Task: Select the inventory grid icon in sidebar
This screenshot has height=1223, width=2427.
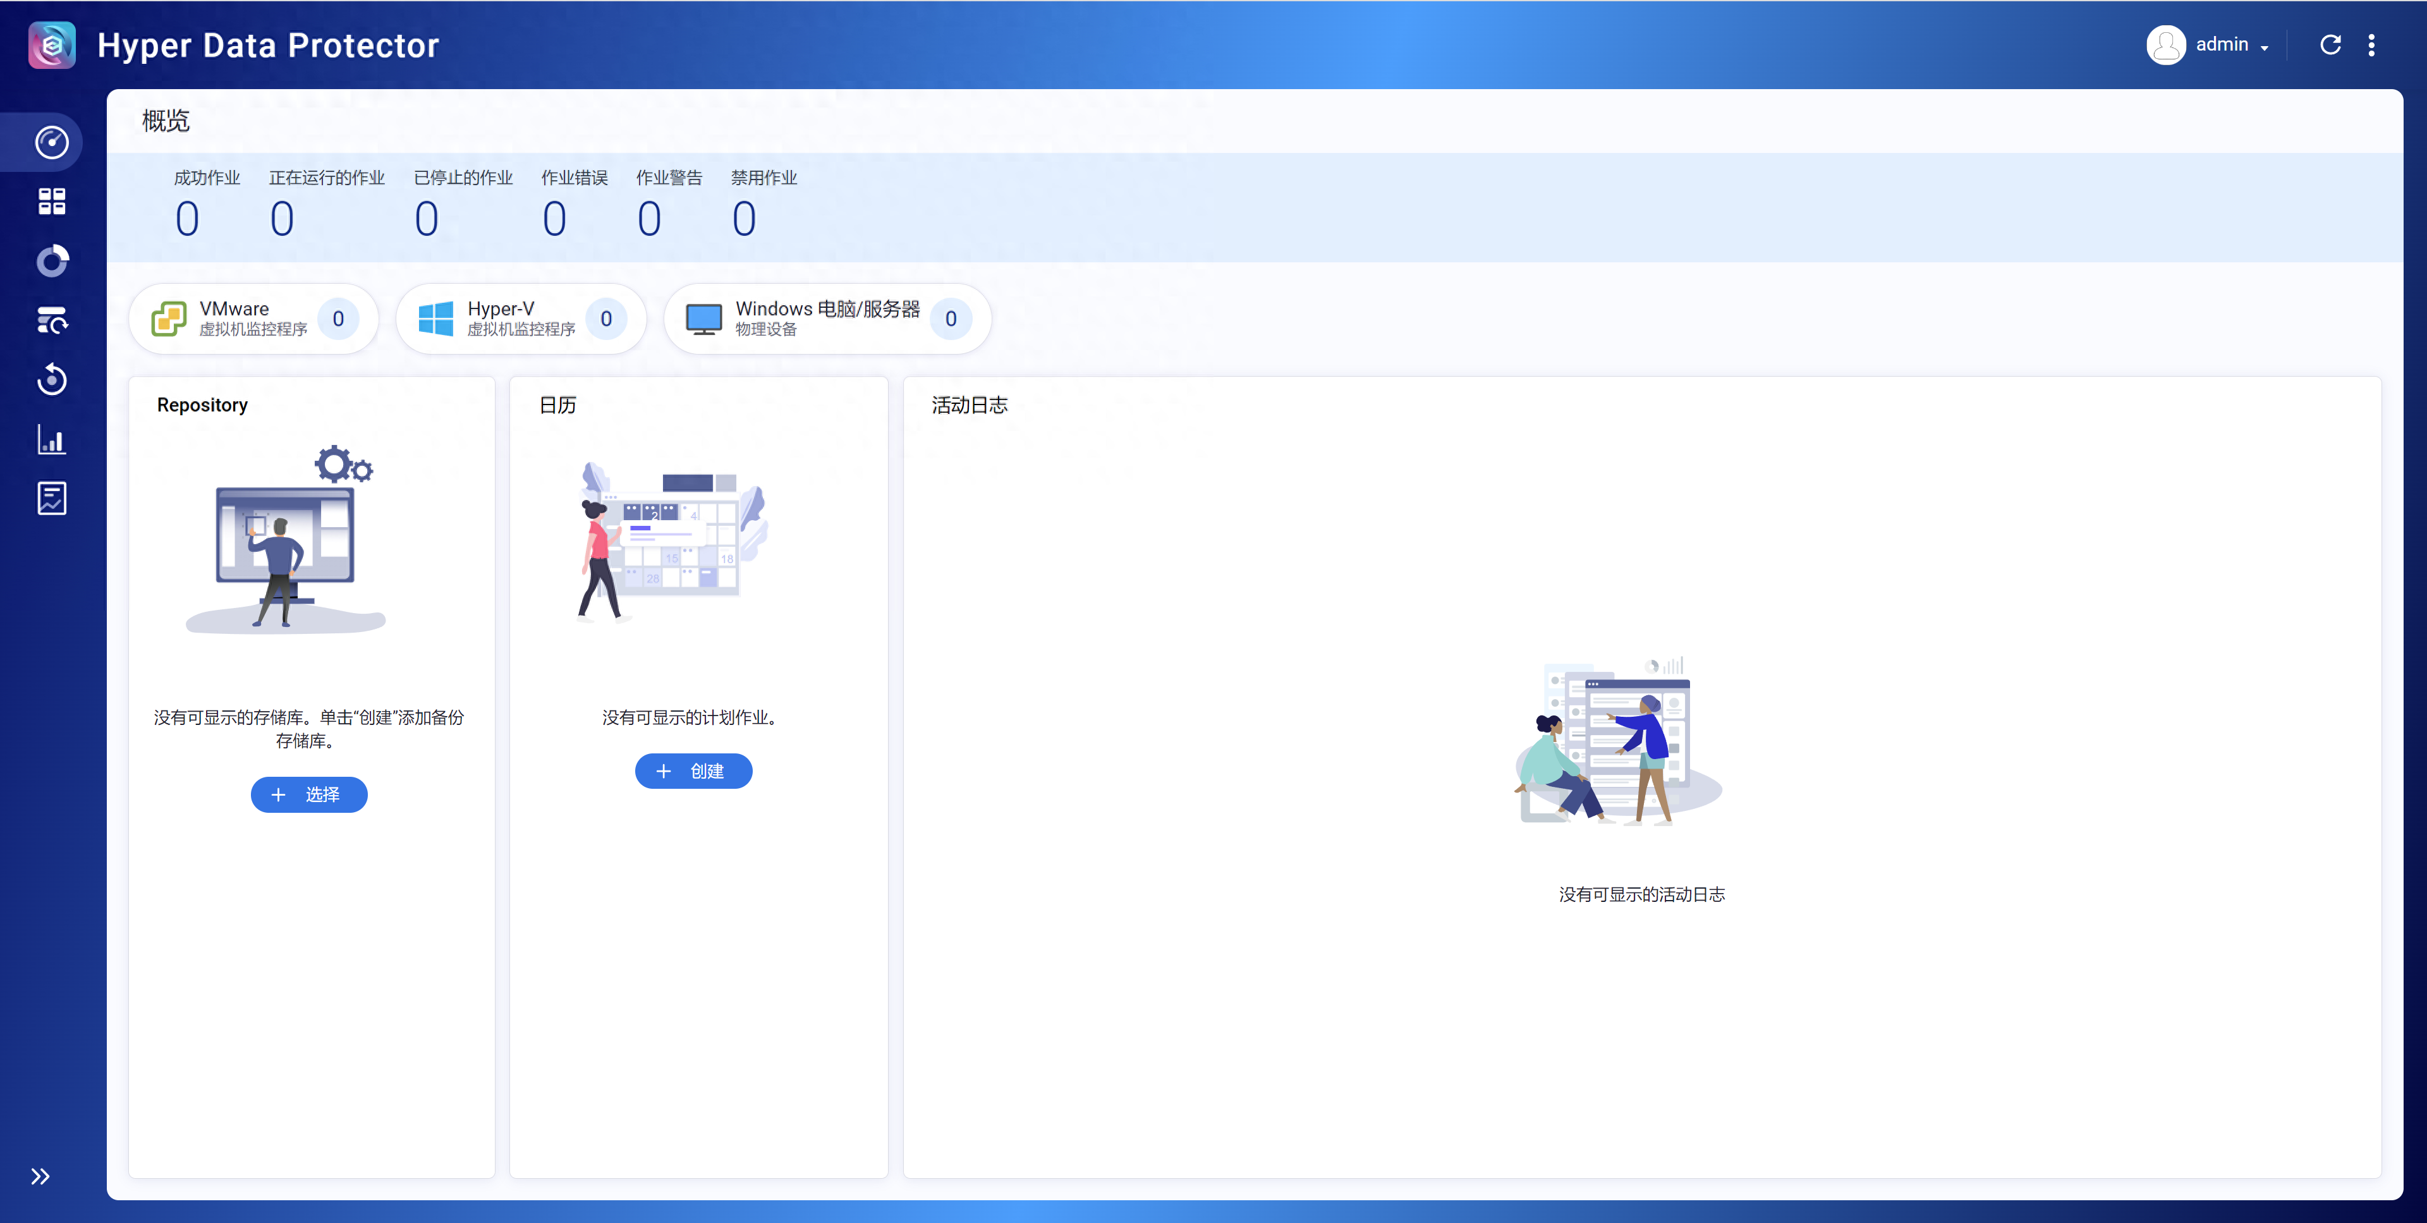Action: (x=52, y=201)
